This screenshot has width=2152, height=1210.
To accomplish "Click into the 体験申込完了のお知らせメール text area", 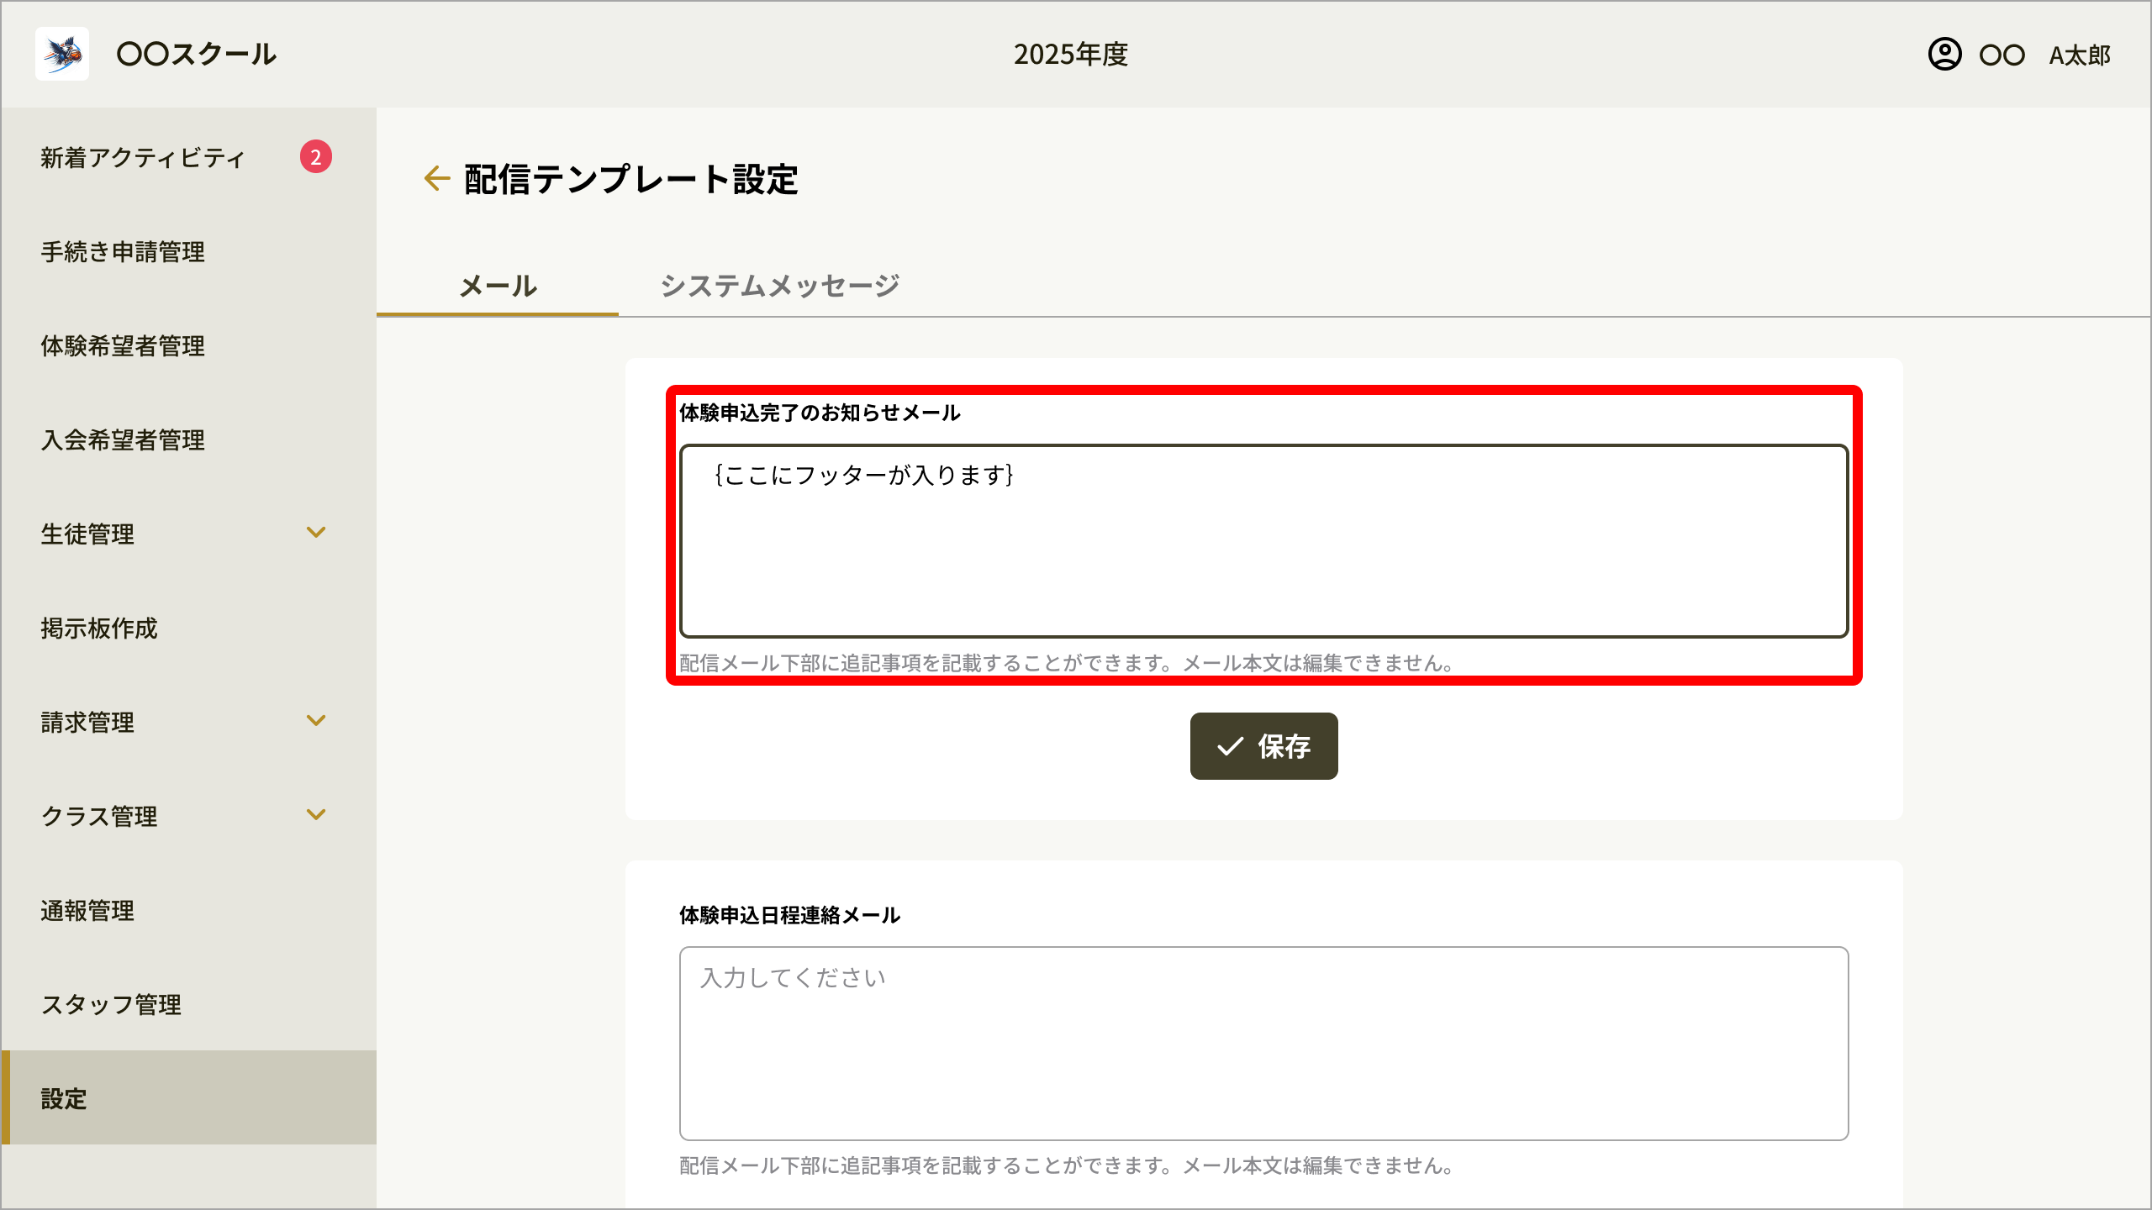I will tap(1263, 541).
